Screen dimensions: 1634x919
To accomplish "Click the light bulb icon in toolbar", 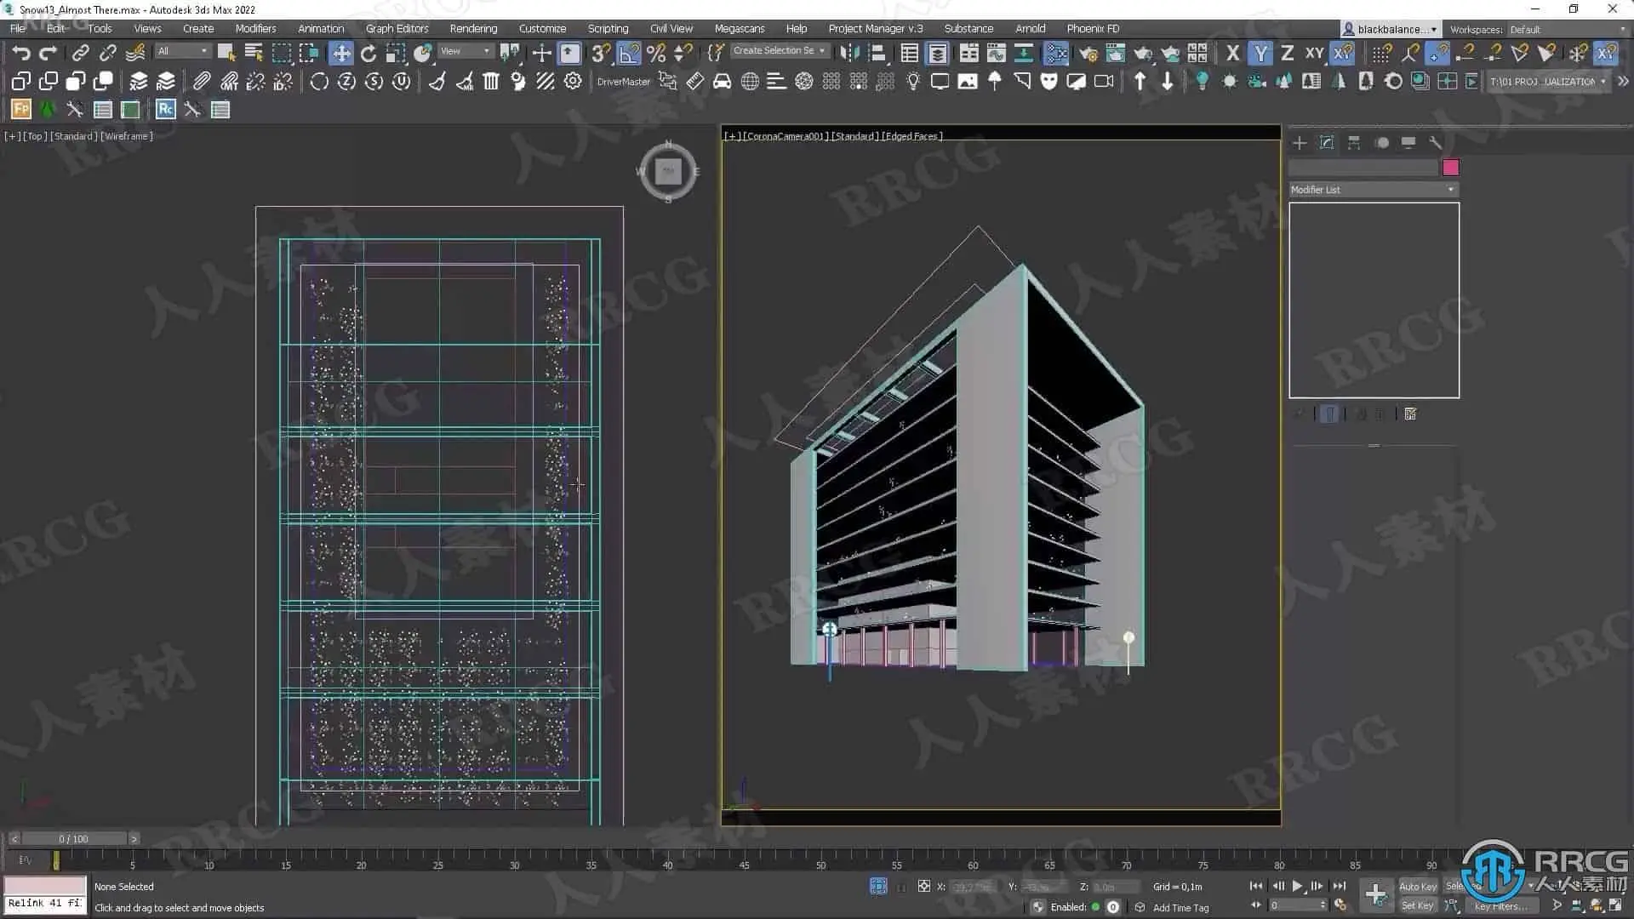I will click(x=913, y=82).
